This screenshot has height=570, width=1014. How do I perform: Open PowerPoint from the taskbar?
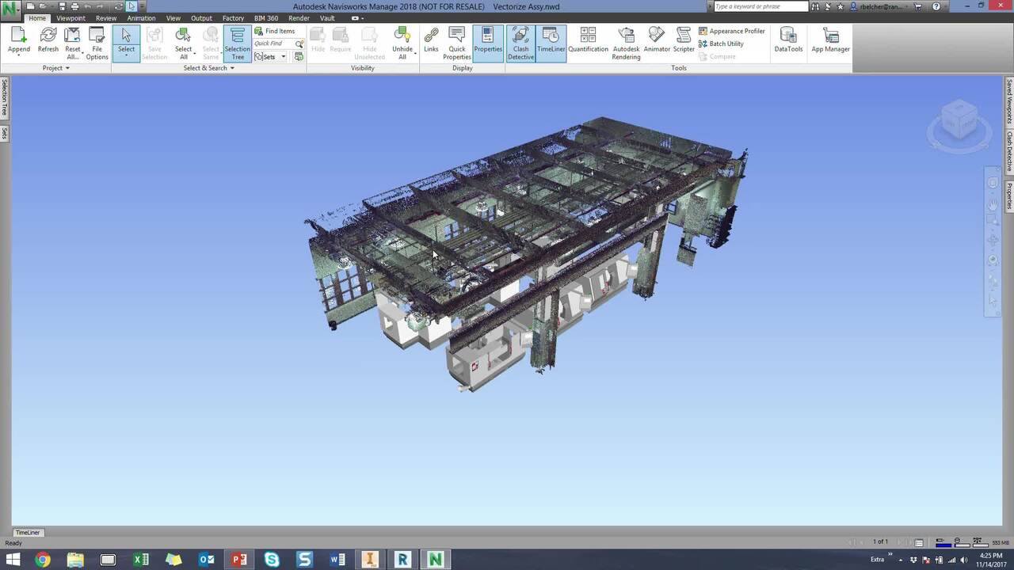[x=239, y=560]
